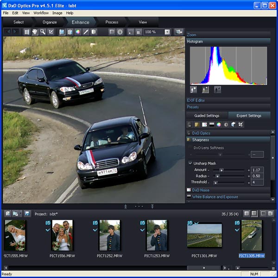Viewport: 278px width, 278px height.
Task: Click the contrast circle icon in settings row
Action: point(226,124)
